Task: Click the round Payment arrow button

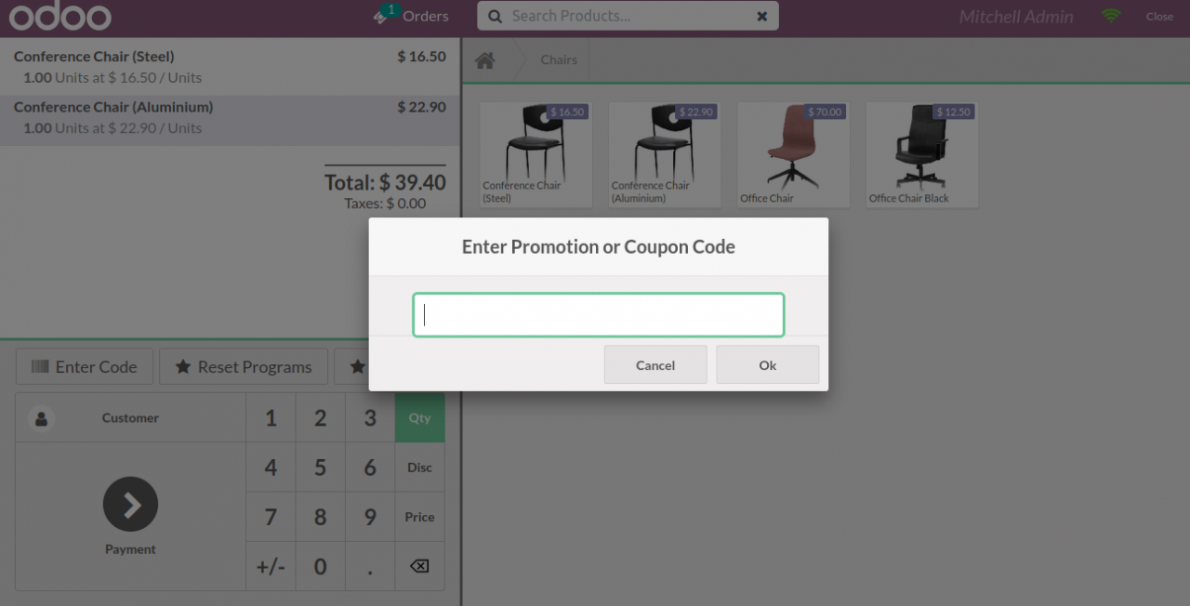Action: click(130, 505)
